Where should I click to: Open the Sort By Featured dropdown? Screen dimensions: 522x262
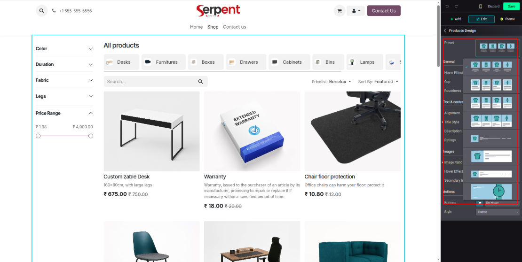click(378, 81)
